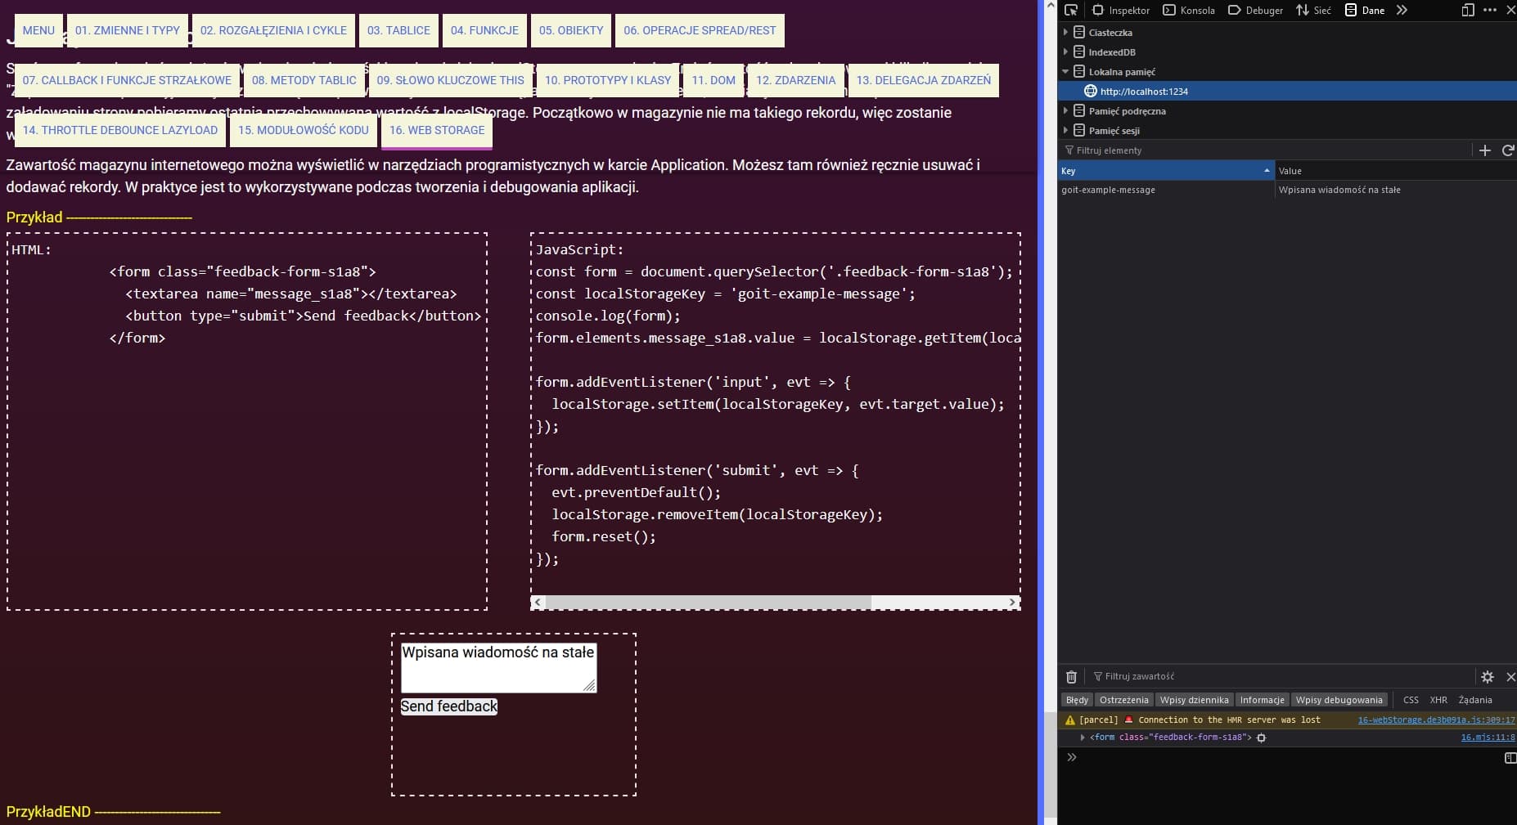Image resolution: width=1517 pixels, height=825 pixels.
Task: Activate the element picker tool in DevTools
Action: tap(1071, 11)
